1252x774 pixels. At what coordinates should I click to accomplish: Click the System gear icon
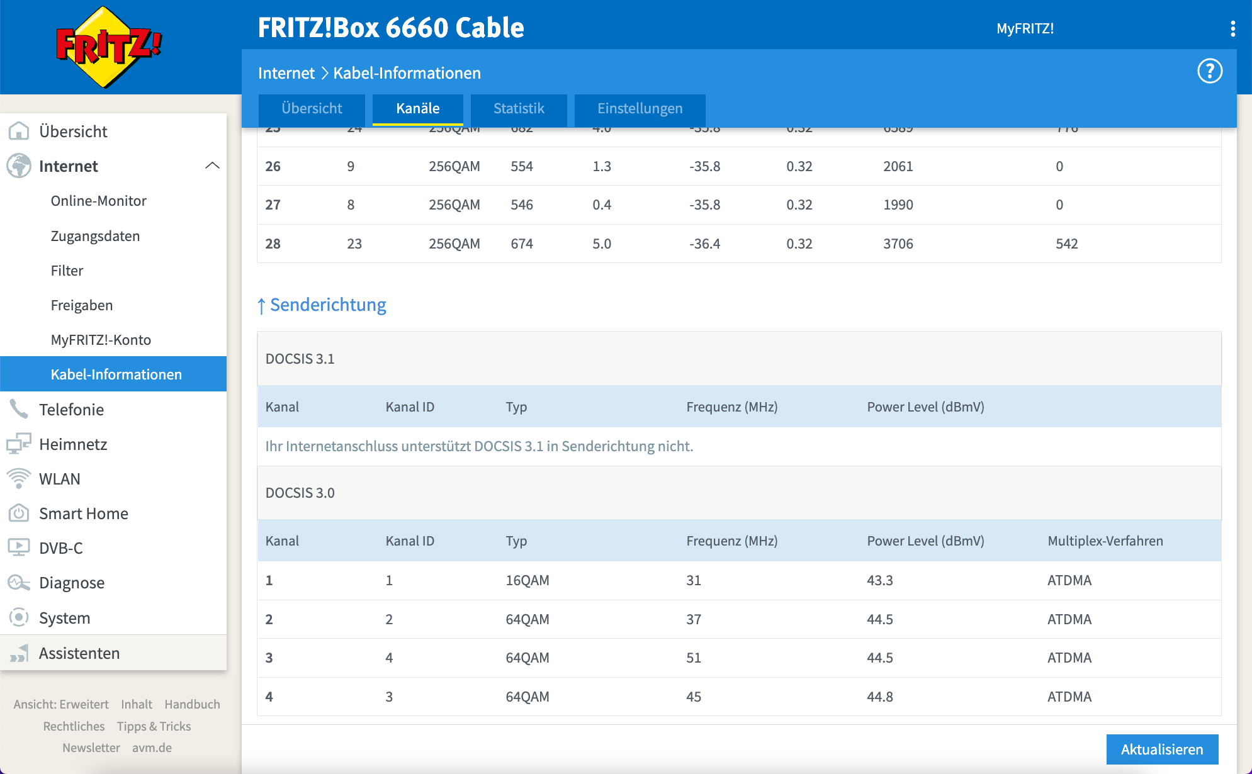click(19, 617)
